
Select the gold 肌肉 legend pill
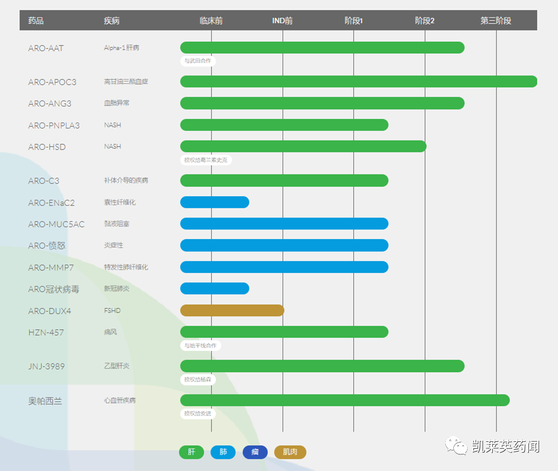290,452
